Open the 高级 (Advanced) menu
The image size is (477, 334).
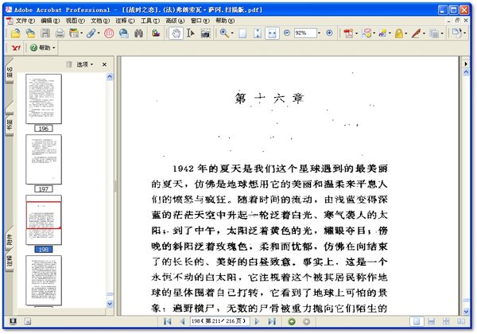pos(175,21)
